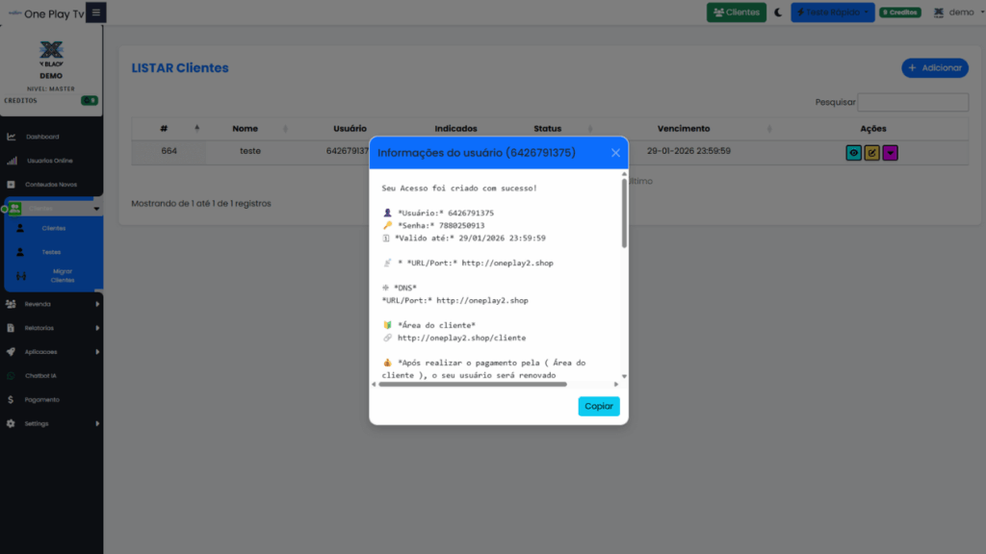This screenshot has width=986, height=554.
Task: Click the table cell with ID 664
Action: (169, 151)
